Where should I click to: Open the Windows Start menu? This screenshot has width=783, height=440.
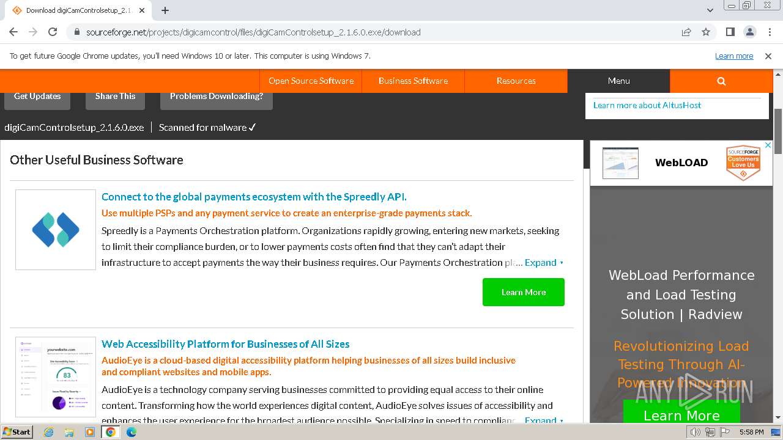[x=17, y=431]
